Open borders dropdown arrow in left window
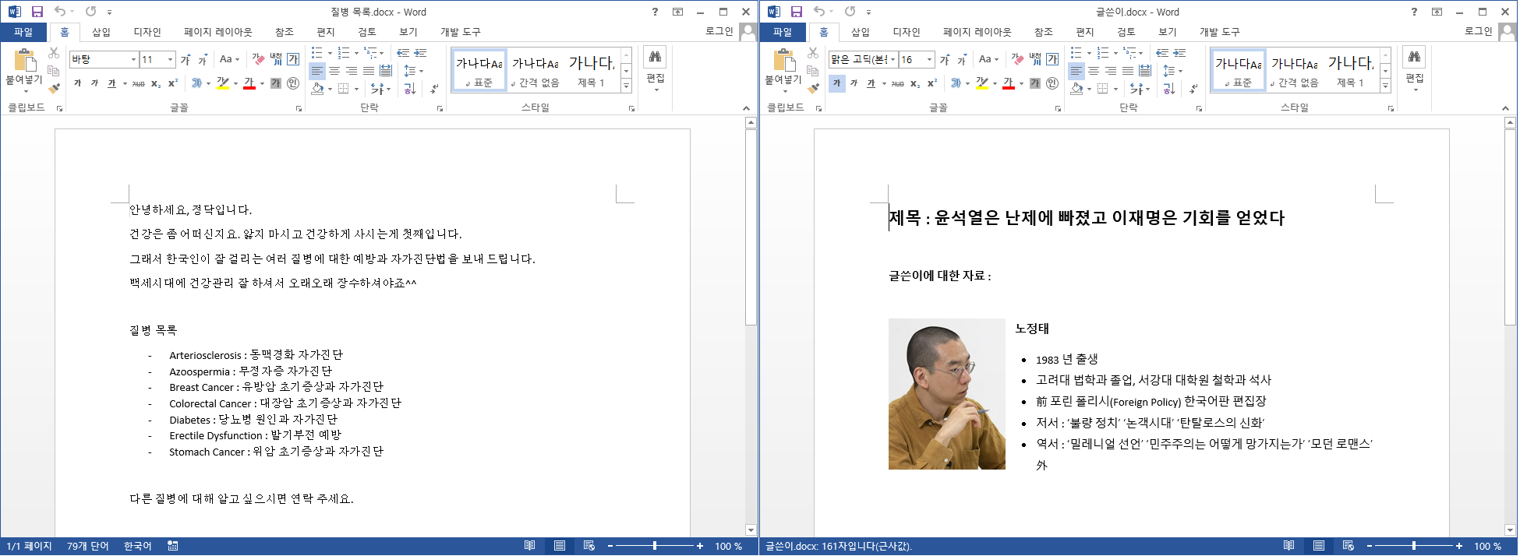Viewport: 1520px width, 556px height. pyautogui.click(x=356, y=89)
